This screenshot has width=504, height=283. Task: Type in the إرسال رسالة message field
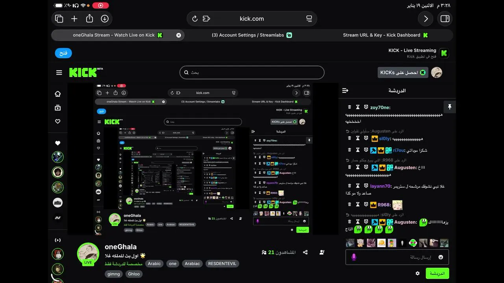[x=397, y=257]
